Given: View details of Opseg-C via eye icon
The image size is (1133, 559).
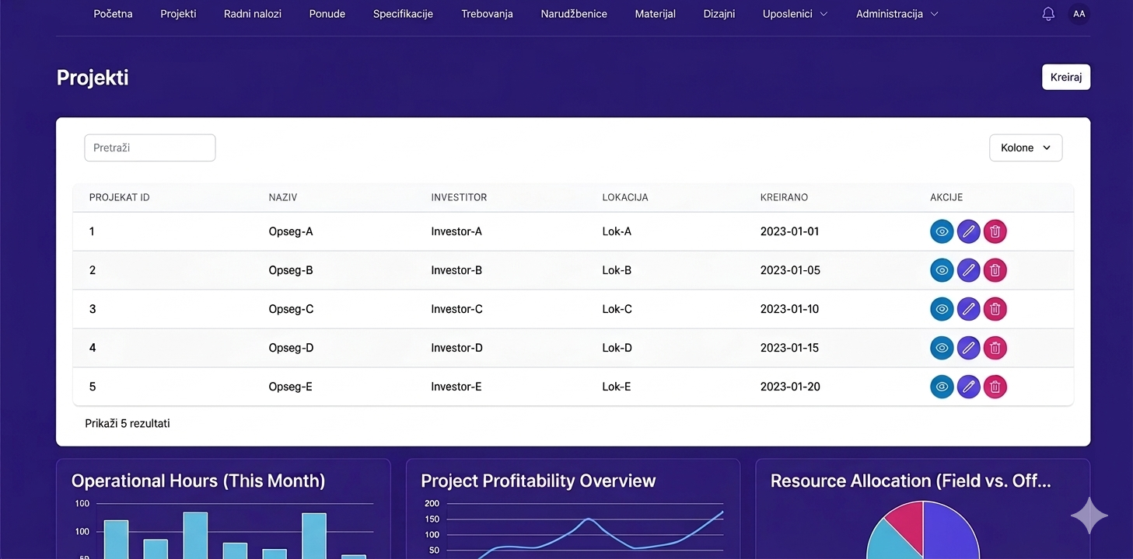Looking at the screenshot, I should pos(942,309).
